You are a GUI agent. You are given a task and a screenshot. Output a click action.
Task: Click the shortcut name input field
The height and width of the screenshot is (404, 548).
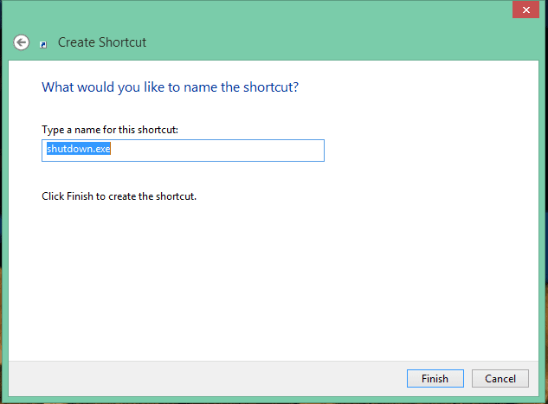tap(183, 151)
